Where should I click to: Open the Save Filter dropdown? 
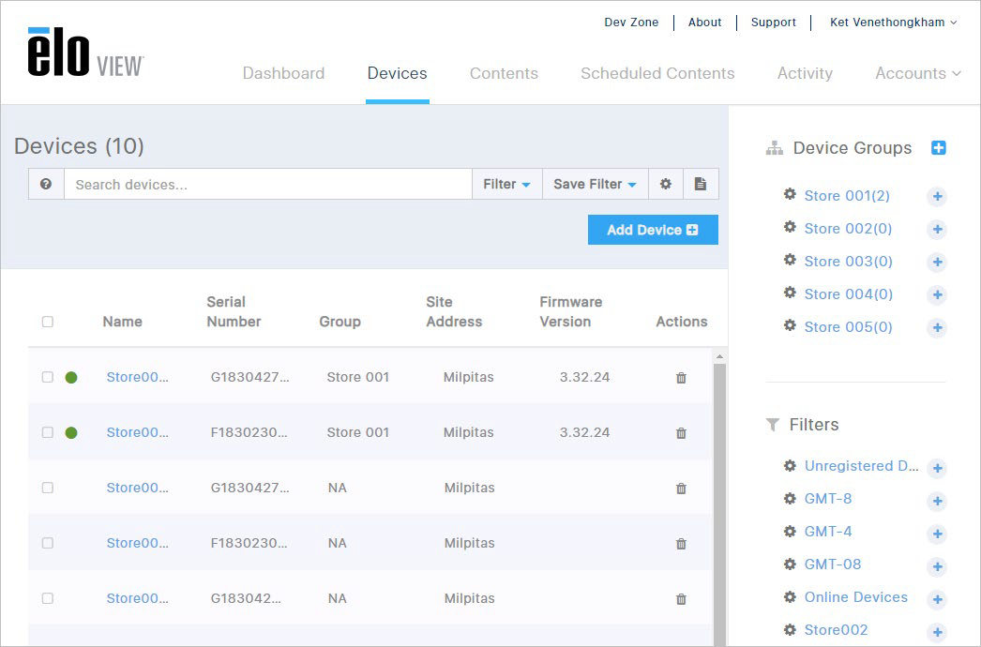[595, 184]
